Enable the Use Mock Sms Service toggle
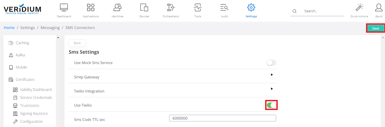This screenshot has height=127, width=385. [271, 63]
